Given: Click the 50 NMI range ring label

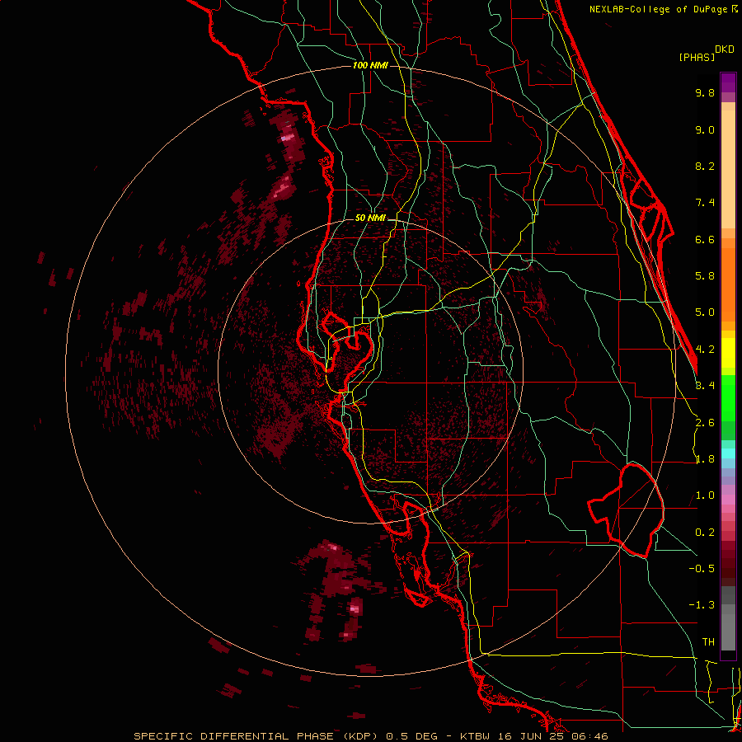Looking at the screenshot, I should tap(370, 218).
